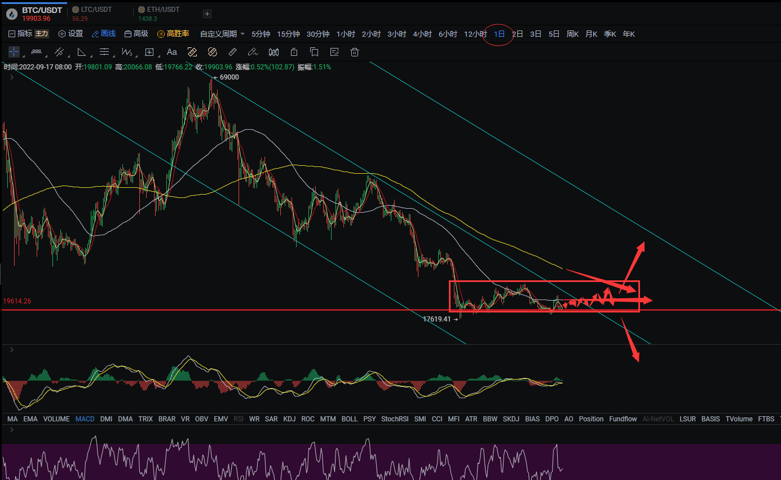This screenshot has width=781, height=480.
Task: Choose the W3 wave pattern tool
Action: (x=126, y=52)
